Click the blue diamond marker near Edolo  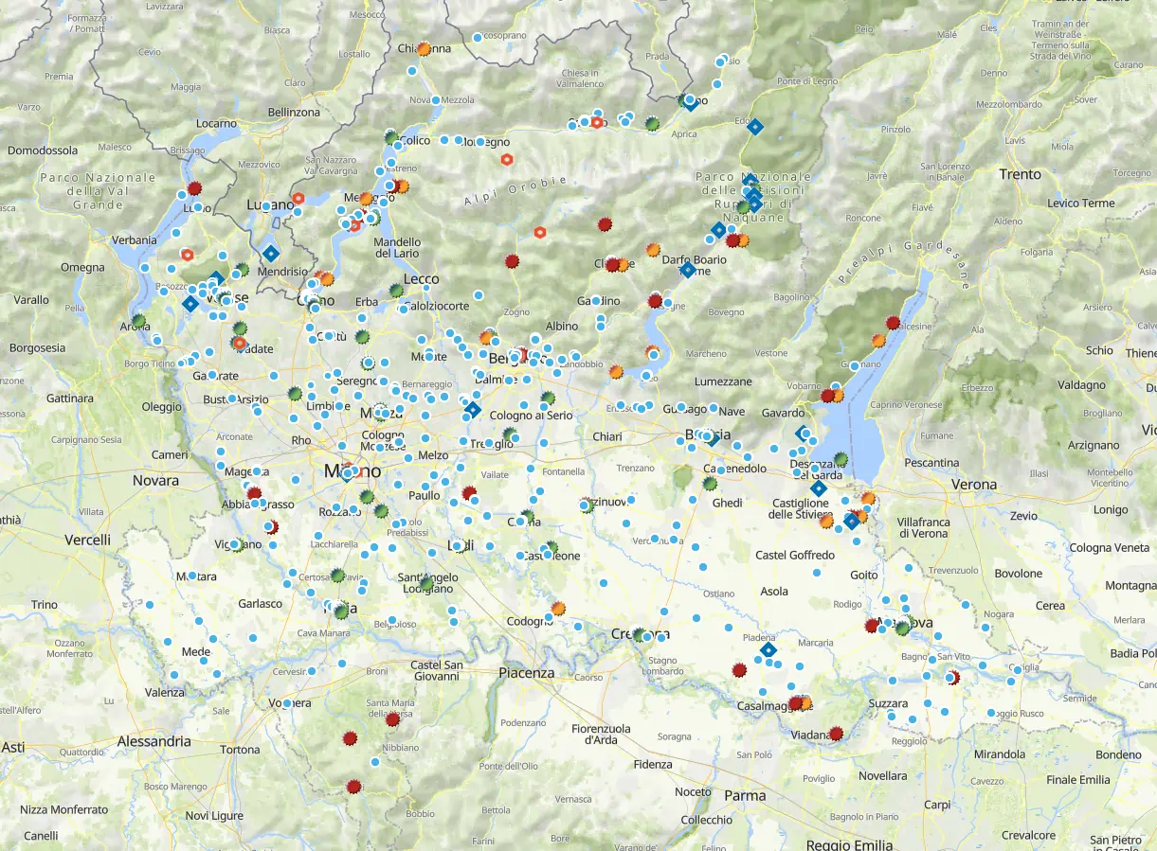tap(754, 126)
